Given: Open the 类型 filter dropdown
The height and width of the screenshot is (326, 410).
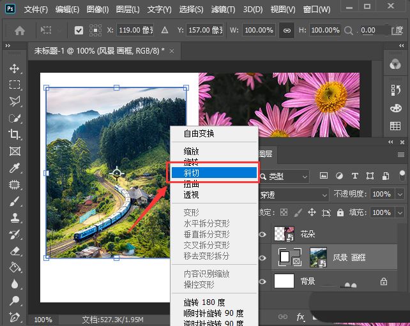Looking at the screenshot, I should coord(284,177).
